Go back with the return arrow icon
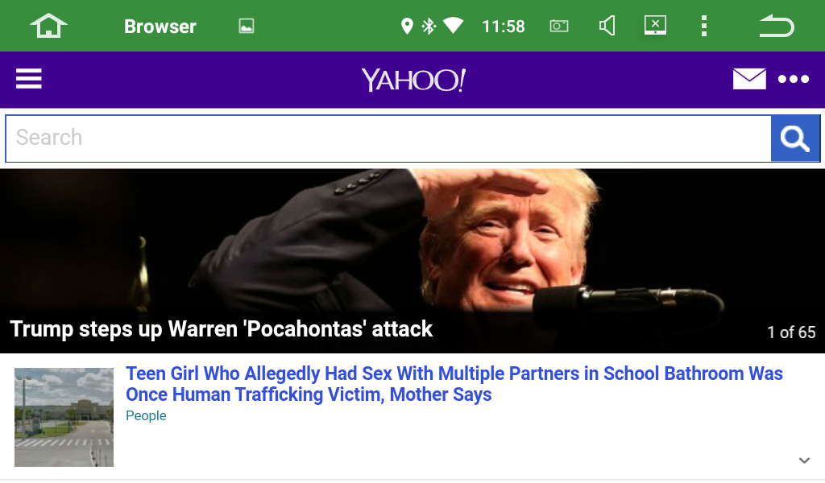 [777, 27]
